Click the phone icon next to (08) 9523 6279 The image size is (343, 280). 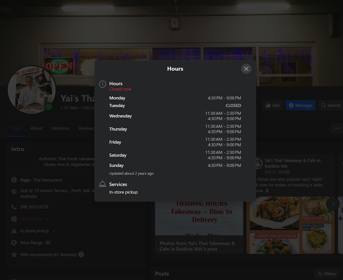tap(14, 207)
